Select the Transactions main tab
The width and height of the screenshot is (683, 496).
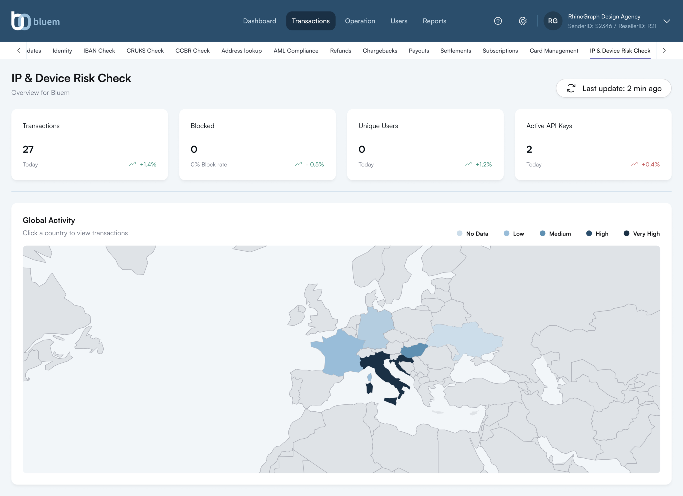click(x=311, y=21)
